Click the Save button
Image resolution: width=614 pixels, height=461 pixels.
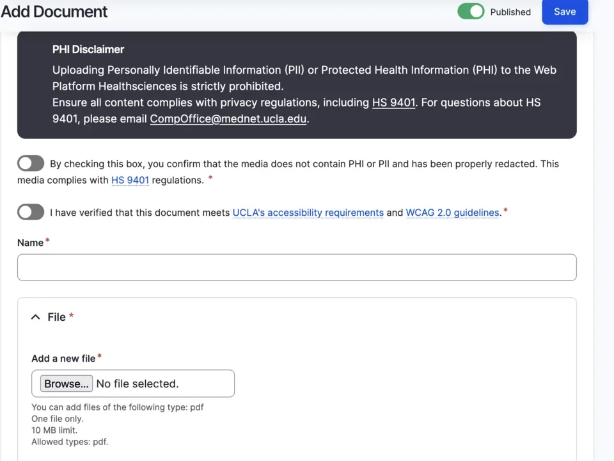(565, 12)
